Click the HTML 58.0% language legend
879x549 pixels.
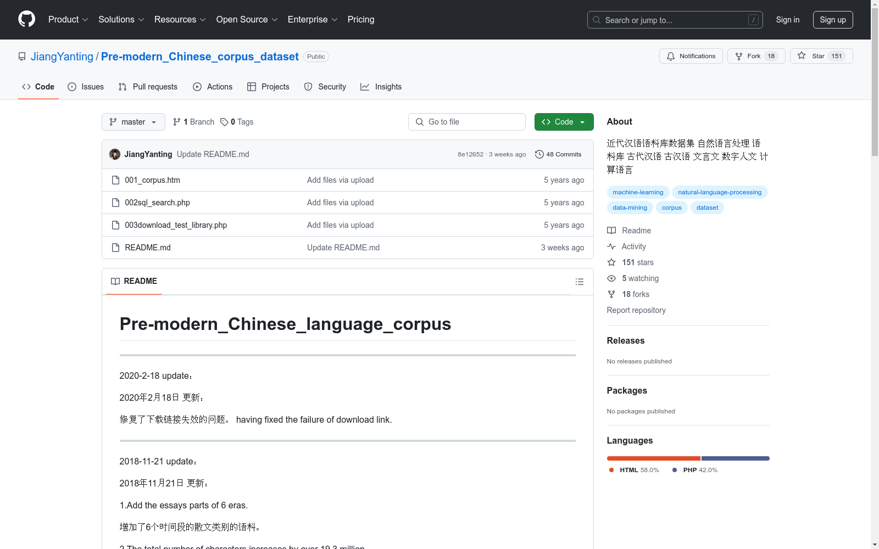[x=634, y=470]
